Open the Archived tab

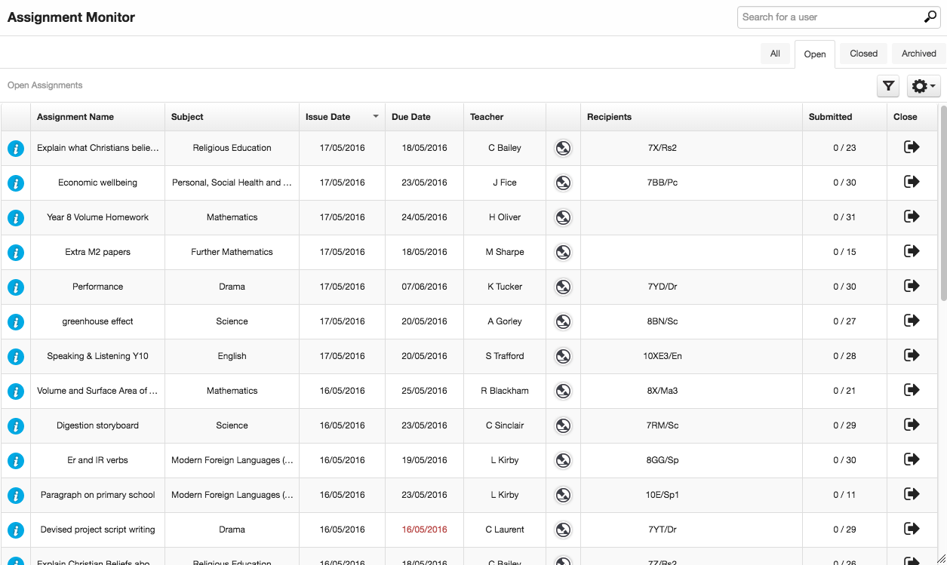918,54
